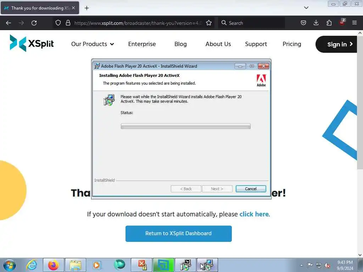Switch to Firefox in the taskbar
The image size is (363, 272).
point(54,265)
